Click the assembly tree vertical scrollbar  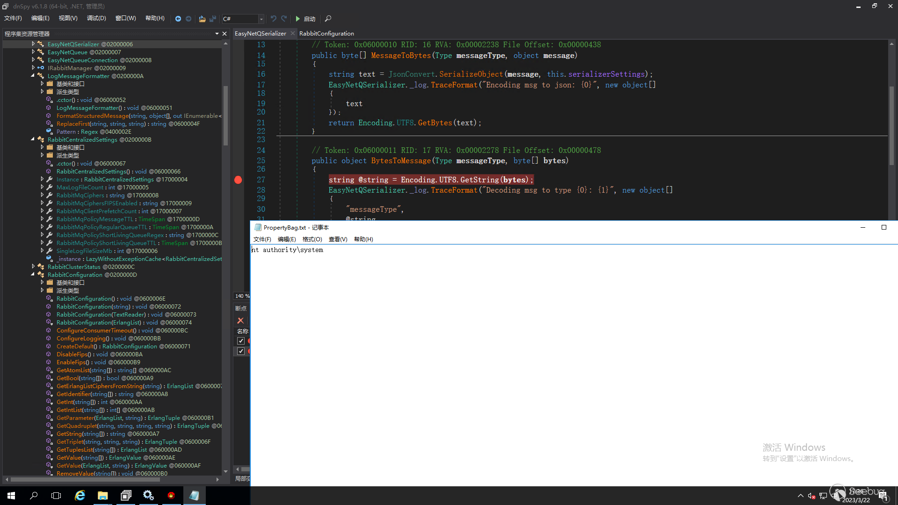pyautogui.click(x=225, y=115)
